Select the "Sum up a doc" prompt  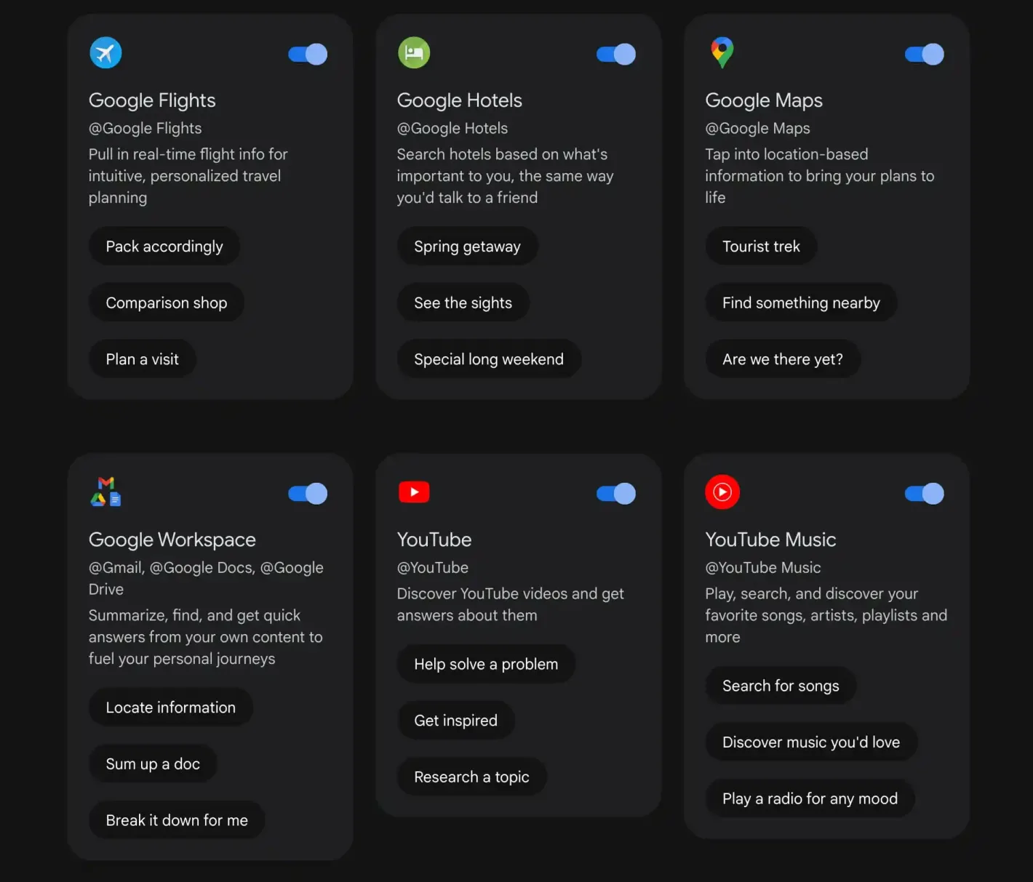[x=153, y=763]
